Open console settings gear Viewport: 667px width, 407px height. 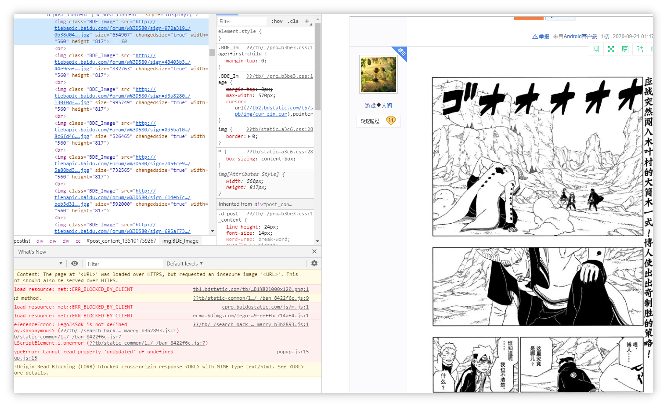(314, 263)
